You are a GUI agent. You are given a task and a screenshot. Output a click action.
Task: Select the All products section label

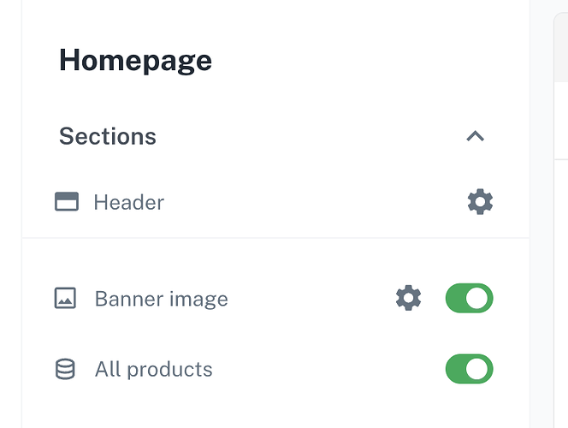[x=153, y=370]
